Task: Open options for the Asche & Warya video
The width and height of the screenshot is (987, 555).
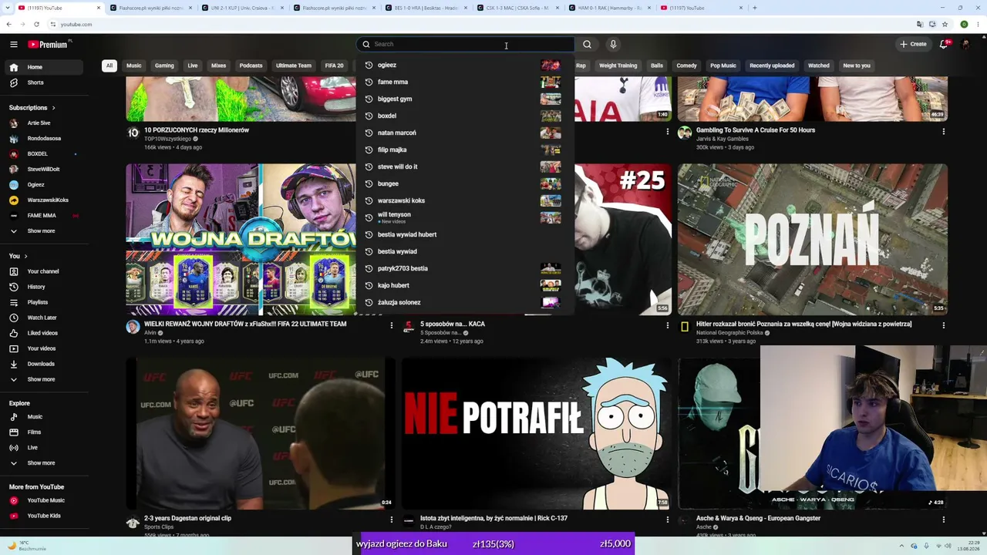Action: (944, 520)
